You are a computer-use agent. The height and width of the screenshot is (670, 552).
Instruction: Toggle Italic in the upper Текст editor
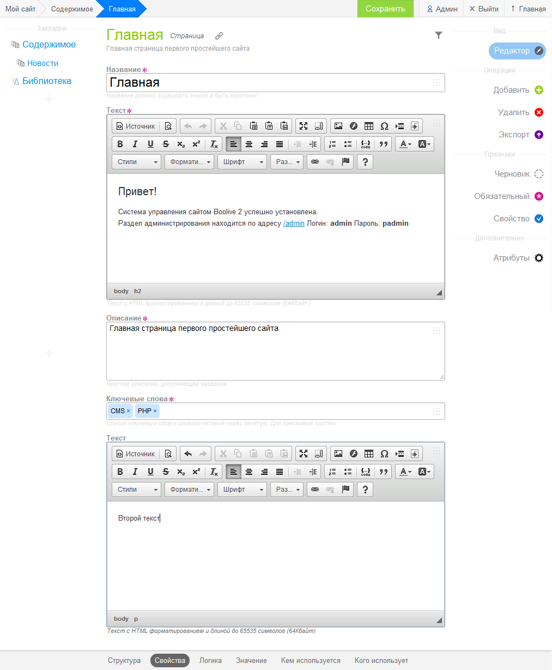click(x=135, y=144)
